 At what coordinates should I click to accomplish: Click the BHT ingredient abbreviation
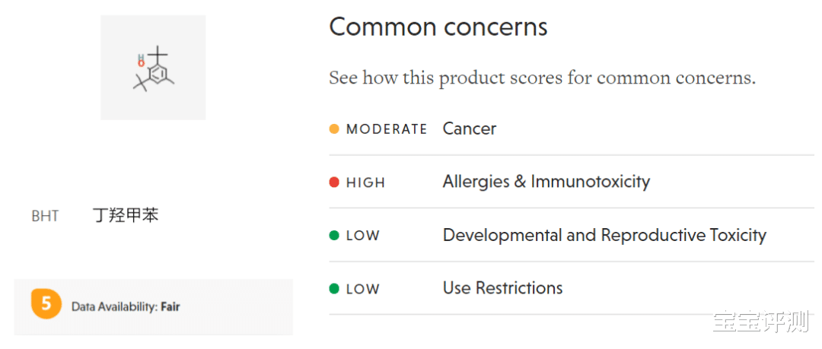[45, 217]
